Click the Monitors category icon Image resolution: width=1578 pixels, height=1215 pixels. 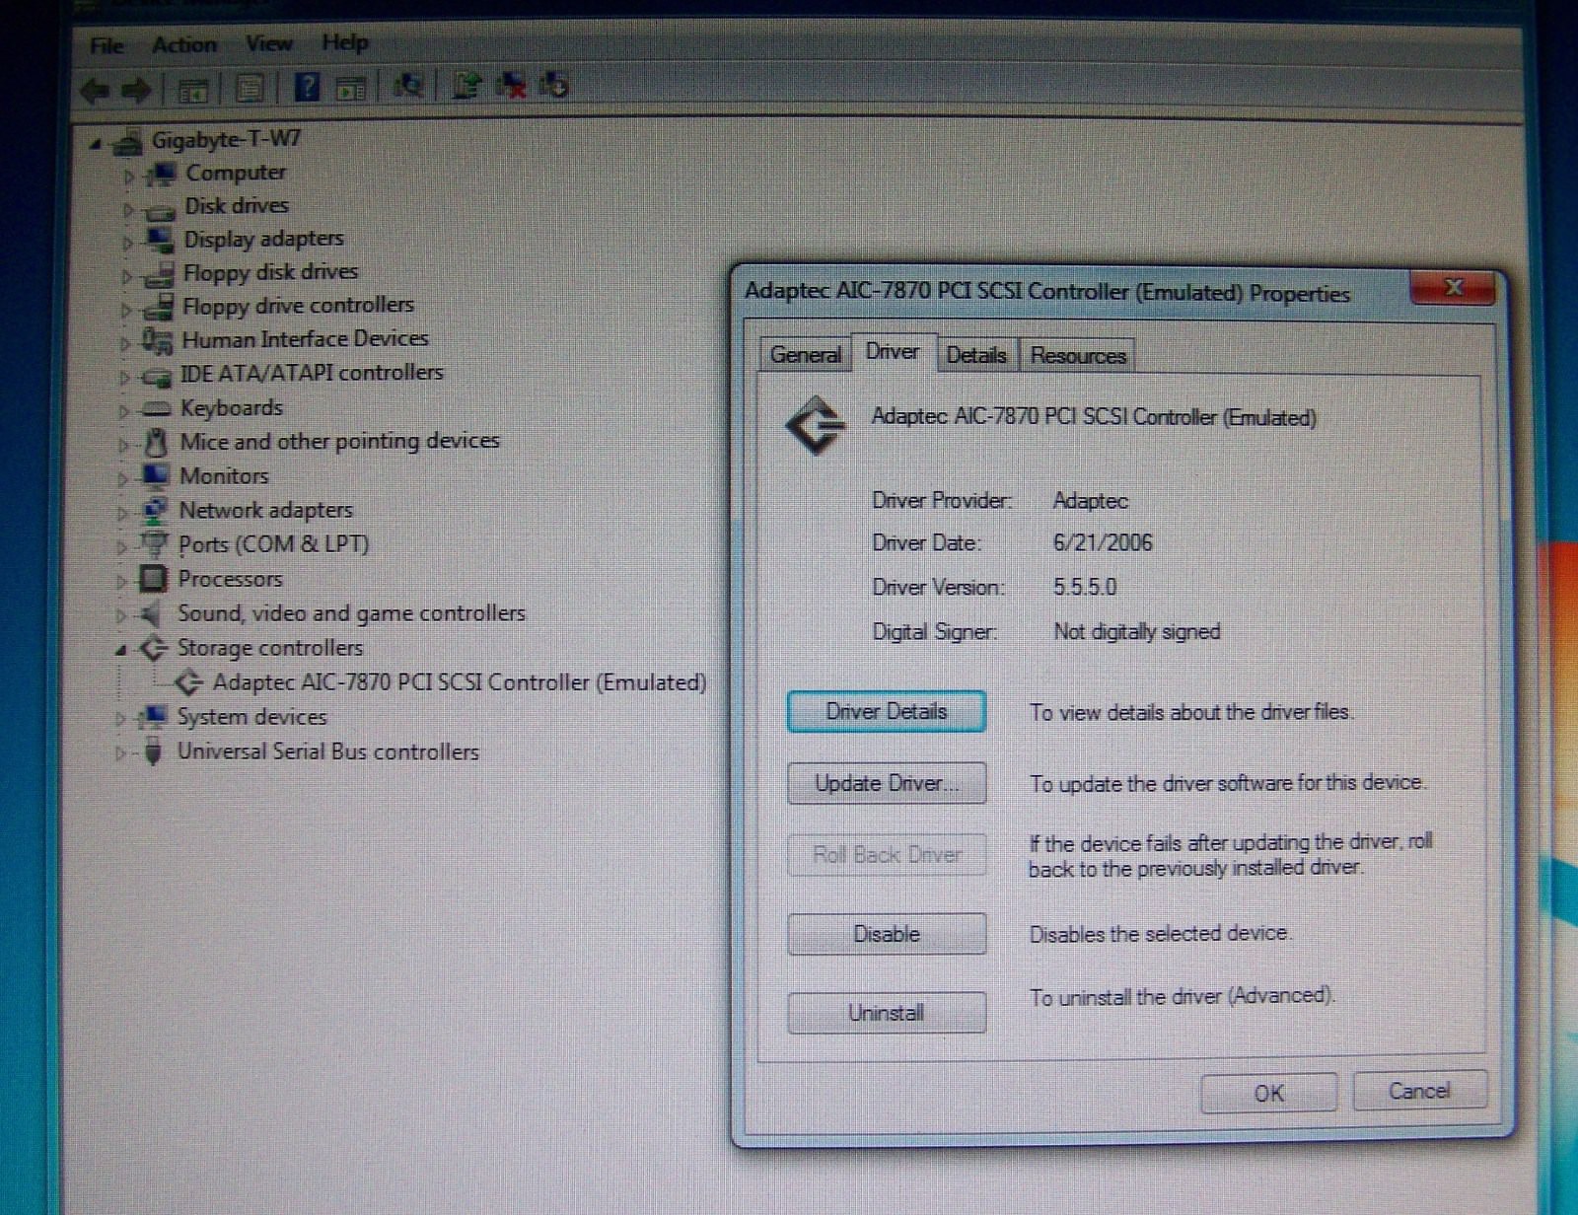(x=155, y=476)
